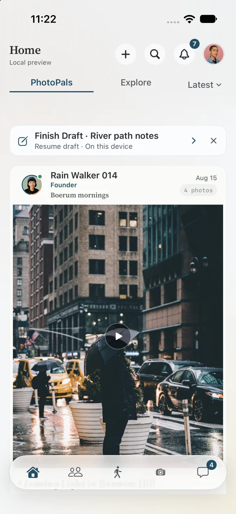This screenshot has width=236, height=514.
Task: Go to Home in bottom bar
Action: point(33,472)
